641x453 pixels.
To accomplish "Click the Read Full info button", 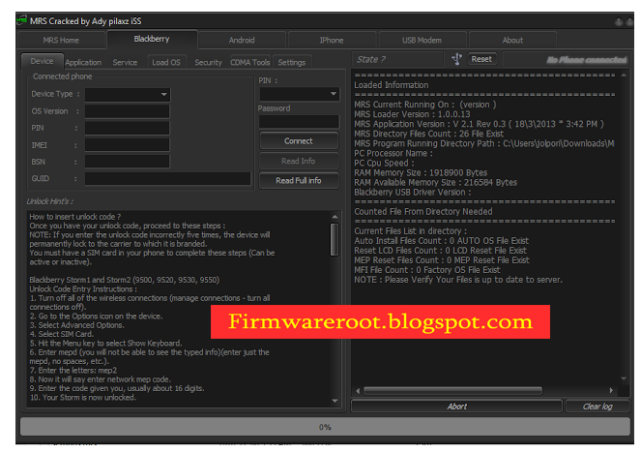I will pyautogui.click(x=299, y=180).
